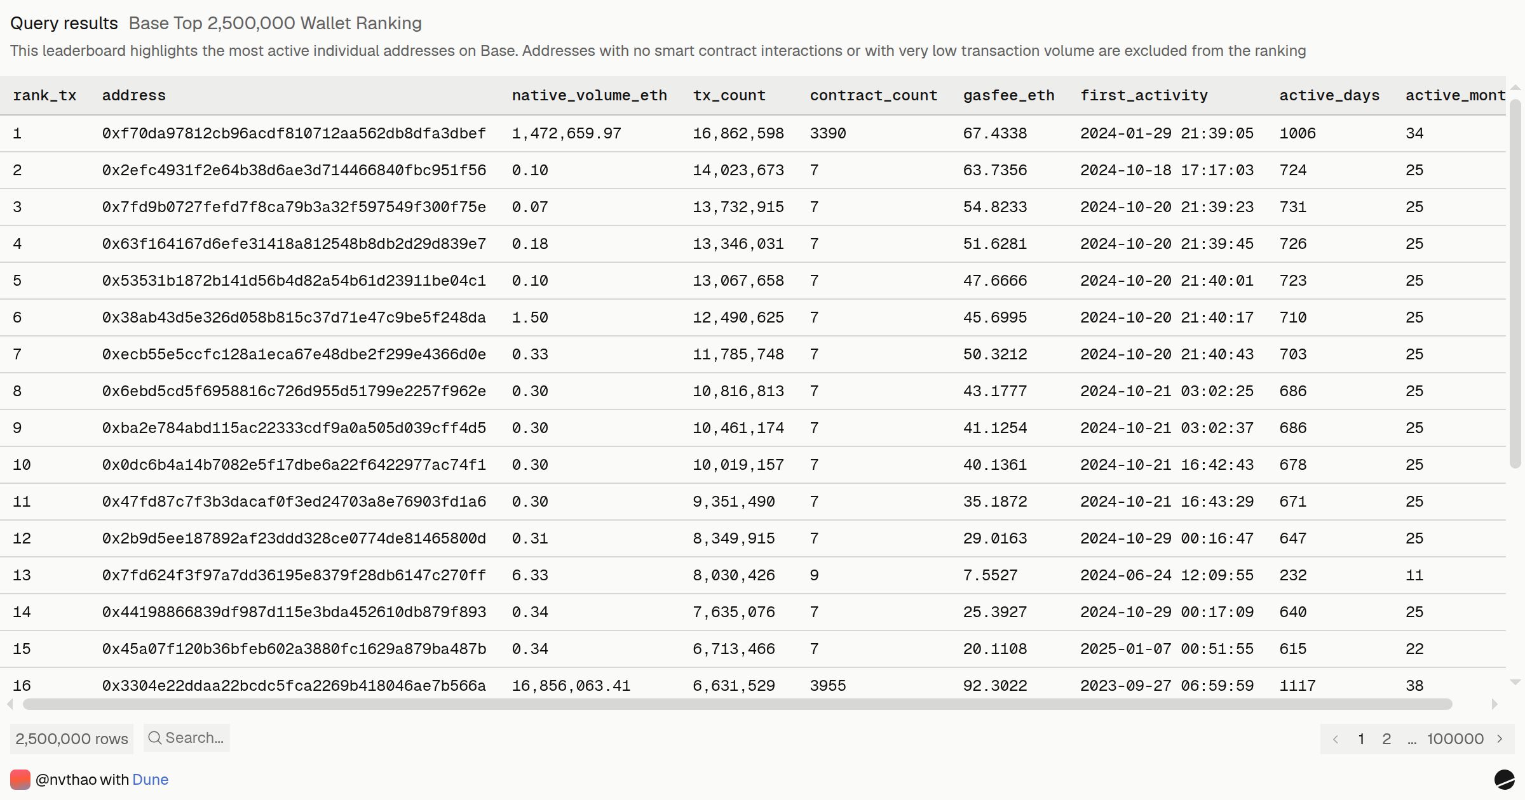Click the vertical scrollbar thumb
The image size is (1525, 800).
1515,284
